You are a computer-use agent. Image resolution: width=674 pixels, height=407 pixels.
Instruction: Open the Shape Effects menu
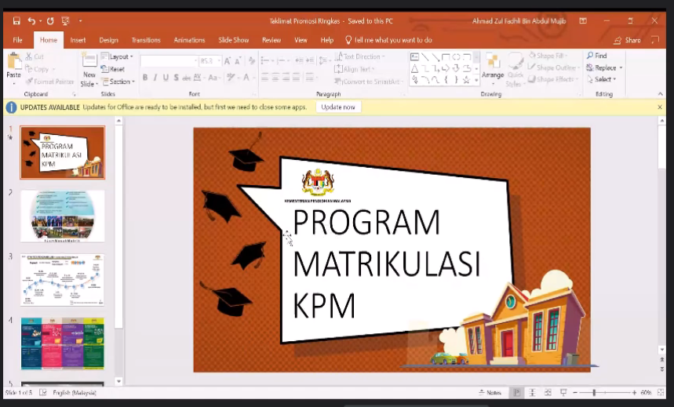(x=553, y=79)
